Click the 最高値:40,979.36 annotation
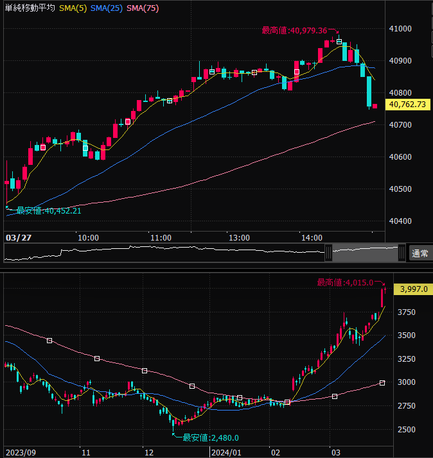The image size is (433, 458). [294, 30]
